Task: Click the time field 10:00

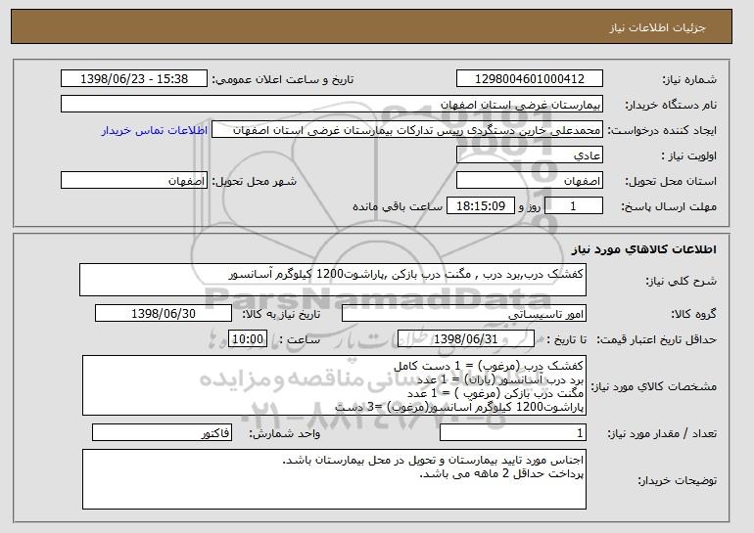Action: [x=248, y=339]
